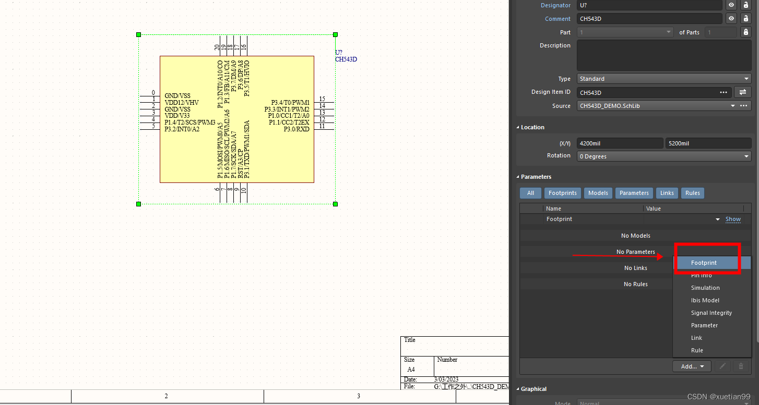Click the Links filter button

click(x=667, y=193)
